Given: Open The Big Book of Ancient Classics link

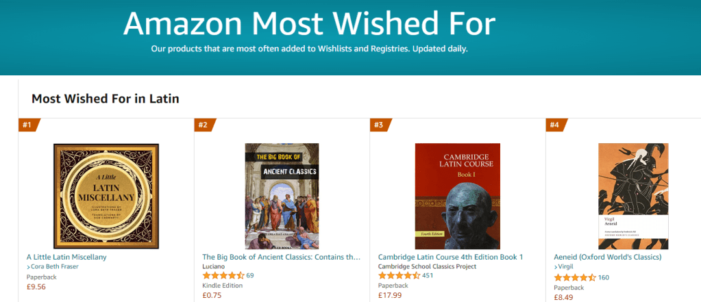Looking at the screenshot, I should pyautogui.click(x=281, y=257).
